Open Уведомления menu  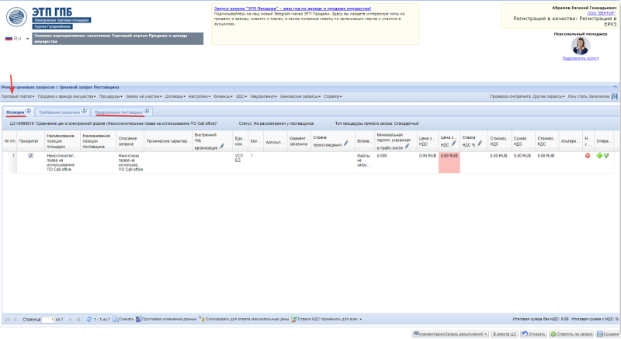pyautogui.click(x=263, y=96)
